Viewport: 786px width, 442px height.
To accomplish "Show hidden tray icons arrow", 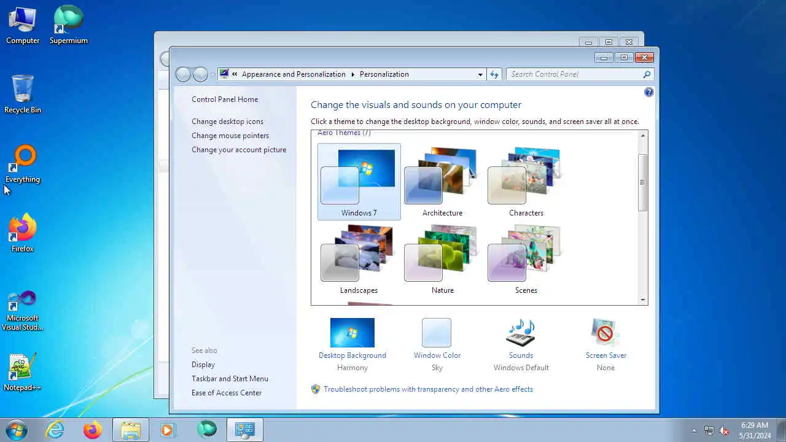I will coord(695,430).
